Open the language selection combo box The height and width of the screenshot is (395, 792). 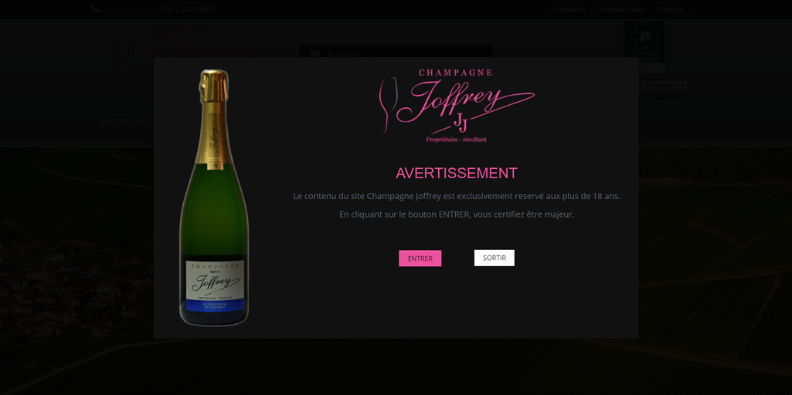(x=663, y=86)
